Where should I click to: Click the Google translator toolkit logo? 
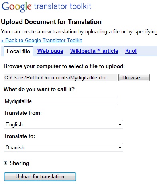coord(46,7)
